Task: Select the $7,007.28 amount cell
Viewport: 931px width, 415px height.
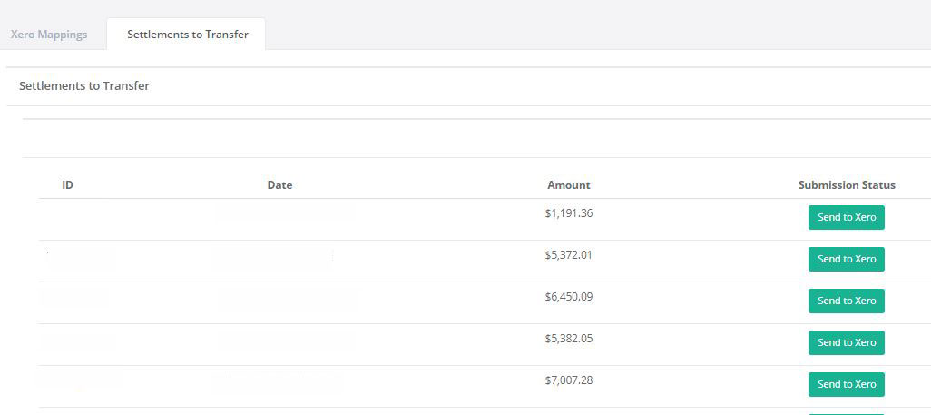Action: click(569, 380)
